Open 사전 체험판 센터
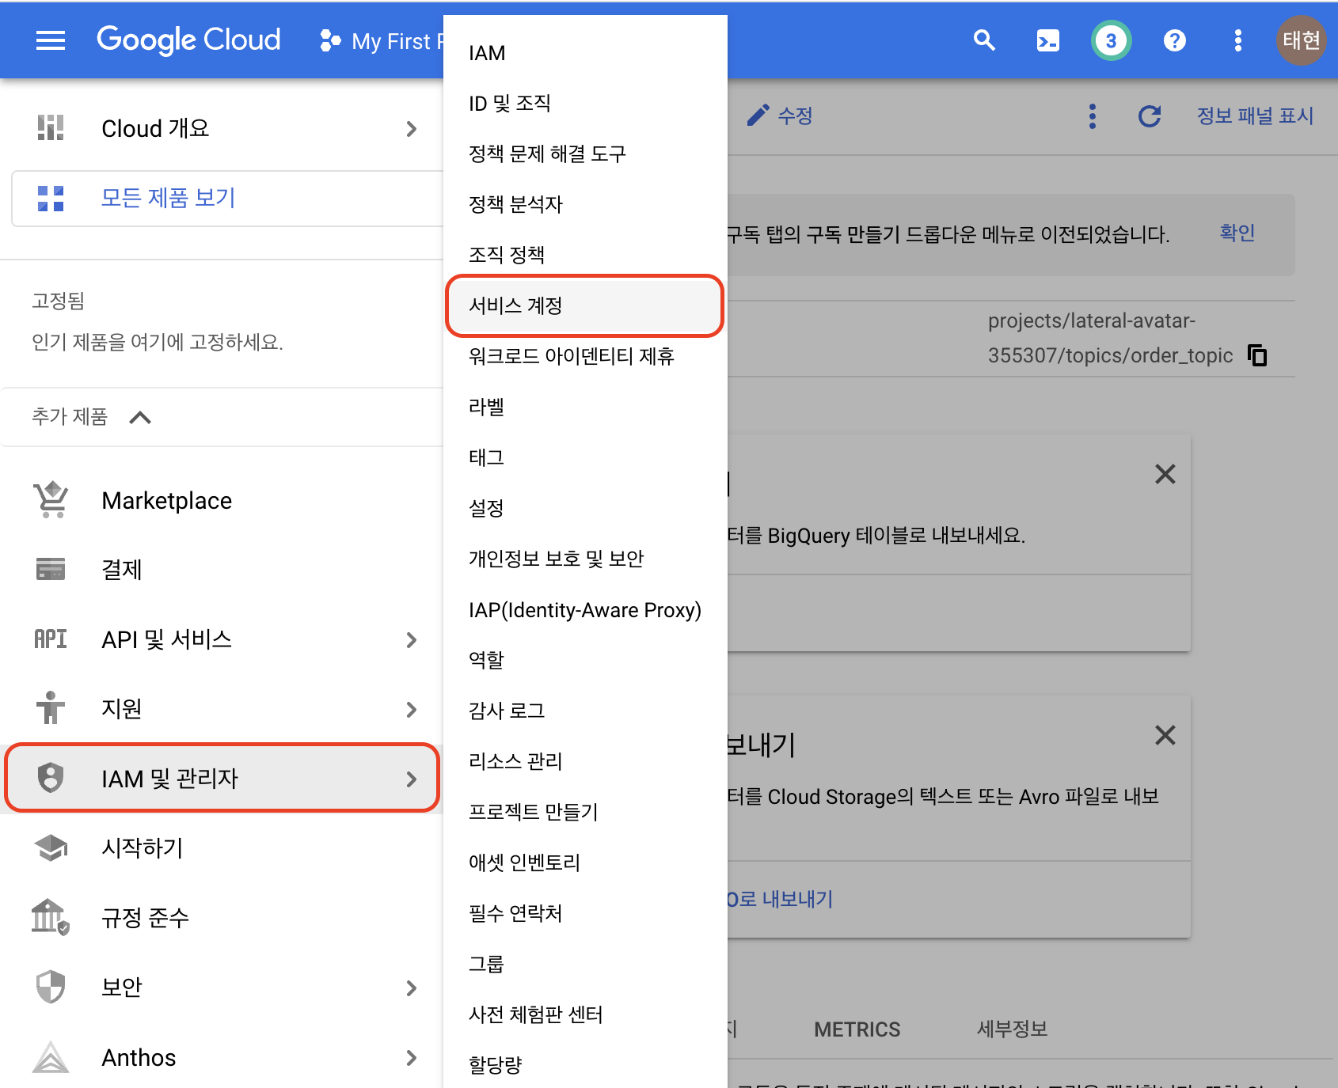The width and height of the screenshot is (1338, 1088). click(x=585, y=1014)
